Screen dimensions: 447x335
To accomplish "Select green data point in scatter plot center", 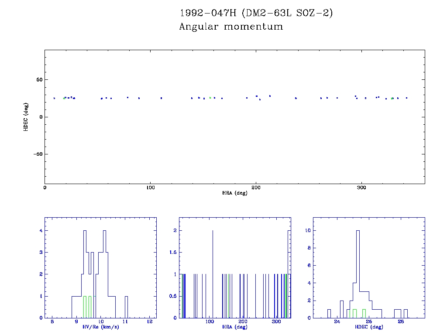I will click(210, 98).
